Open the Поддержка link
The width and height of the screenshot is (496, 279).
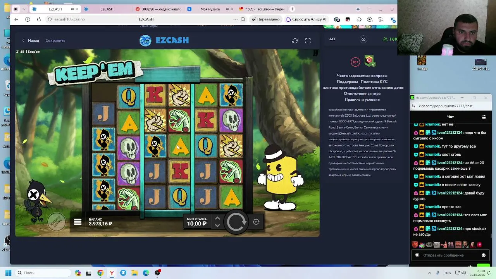pyautogui.click(x=348, y=82)
